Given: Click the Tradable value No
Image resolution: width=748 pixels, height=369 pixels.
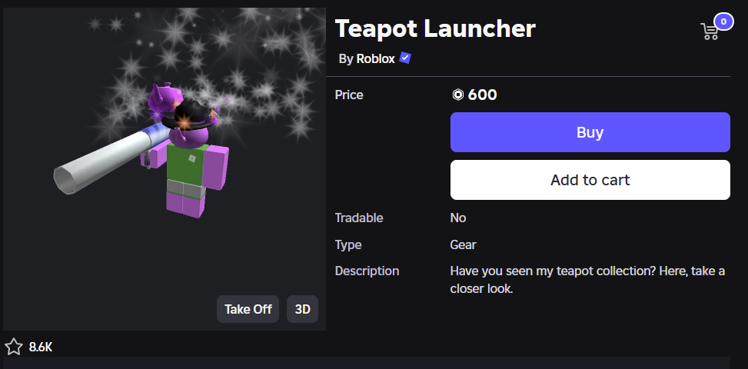Looking at the screenshot, I should [x=458, y=218].
